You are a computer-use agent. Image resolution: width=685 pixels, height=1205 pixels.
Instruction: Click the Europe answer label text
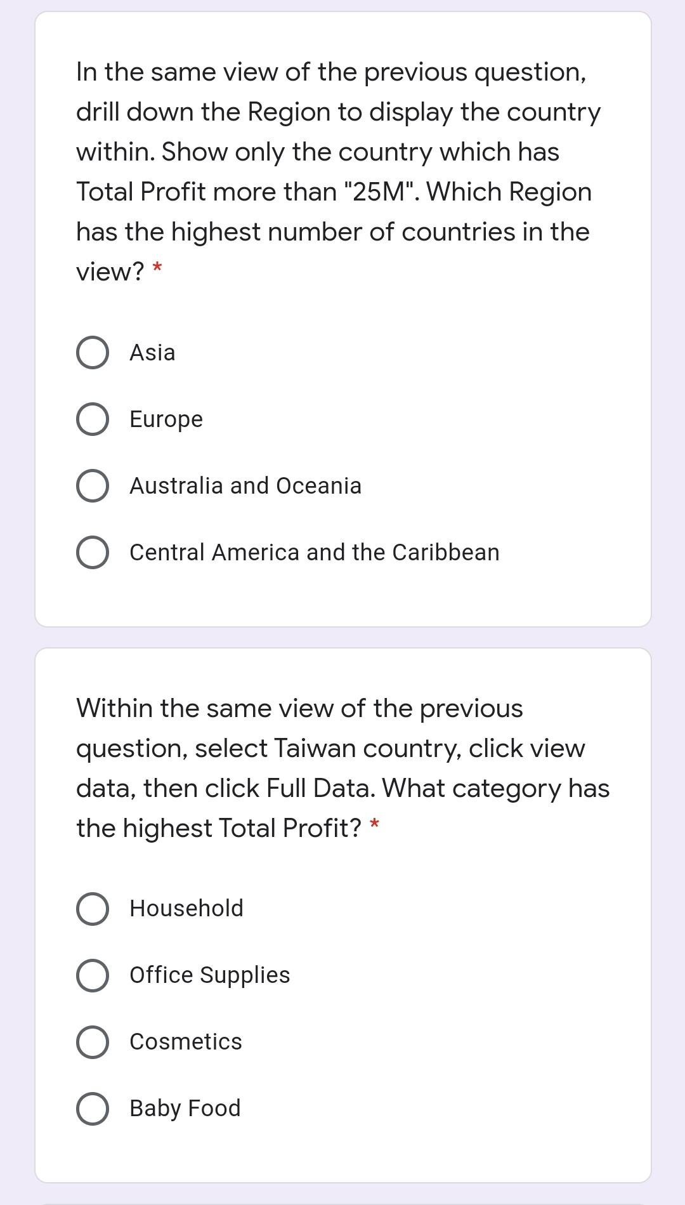[x=166, y=419]
